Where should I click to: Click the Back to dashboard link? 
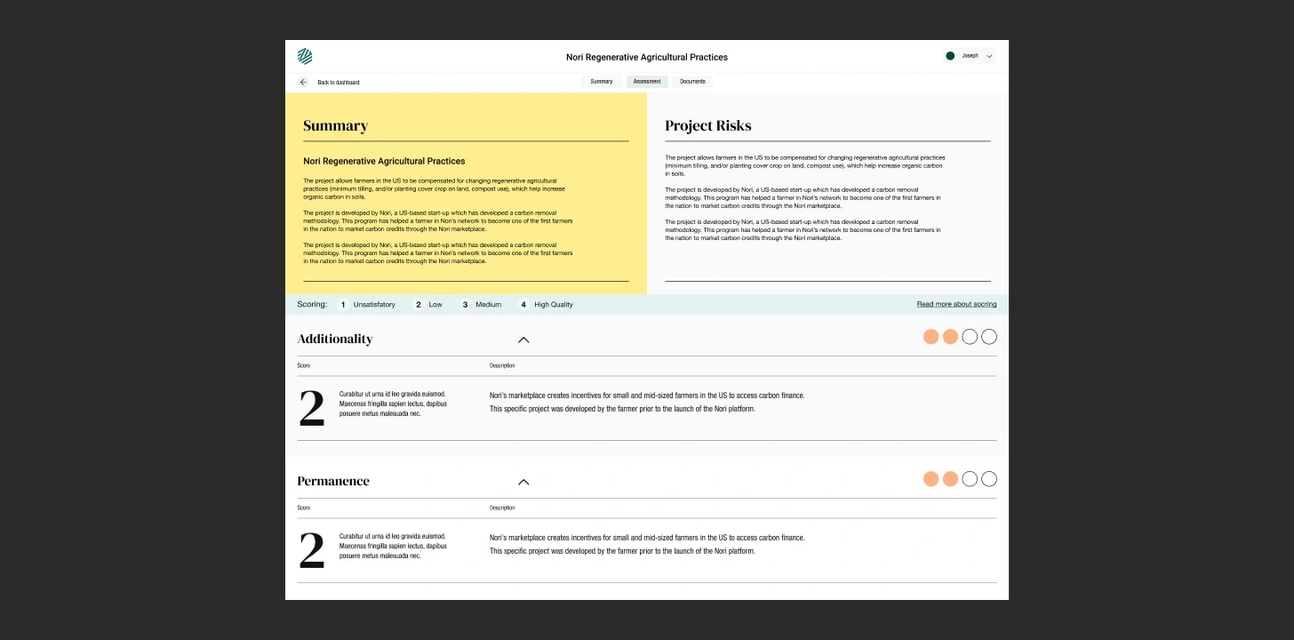pyautogui.click(x=339, y=82)
